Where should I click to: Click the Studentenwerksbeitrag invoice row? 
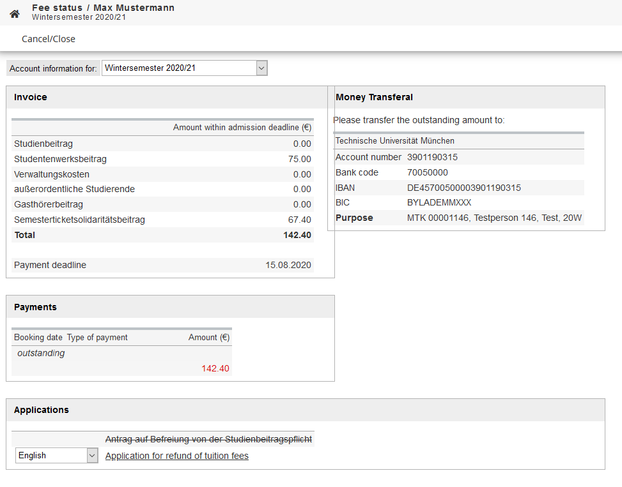tap(60, 159)
